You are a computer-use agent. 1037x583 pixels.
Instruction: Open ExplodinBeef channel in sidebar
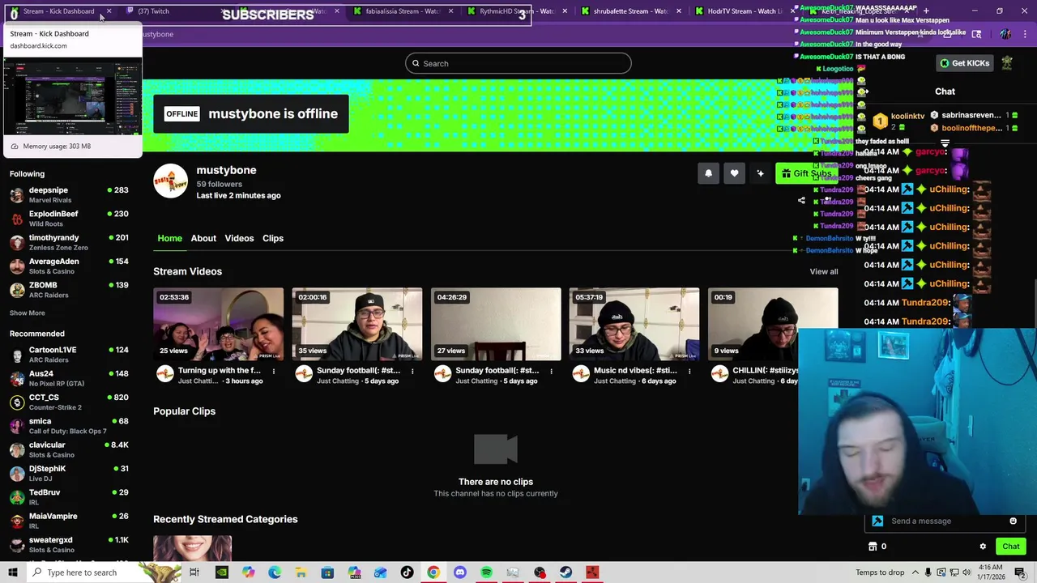coord(70,219)
